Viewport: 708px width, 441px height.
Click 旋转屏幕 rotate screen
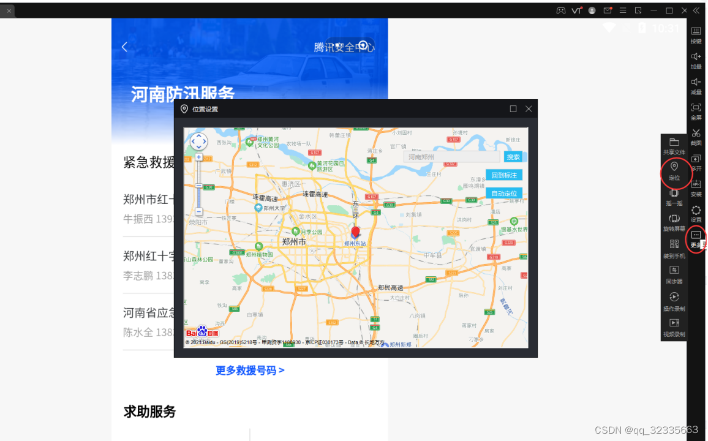(674, 223)
